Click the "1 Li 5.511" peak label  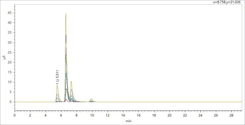click(57, 78)
